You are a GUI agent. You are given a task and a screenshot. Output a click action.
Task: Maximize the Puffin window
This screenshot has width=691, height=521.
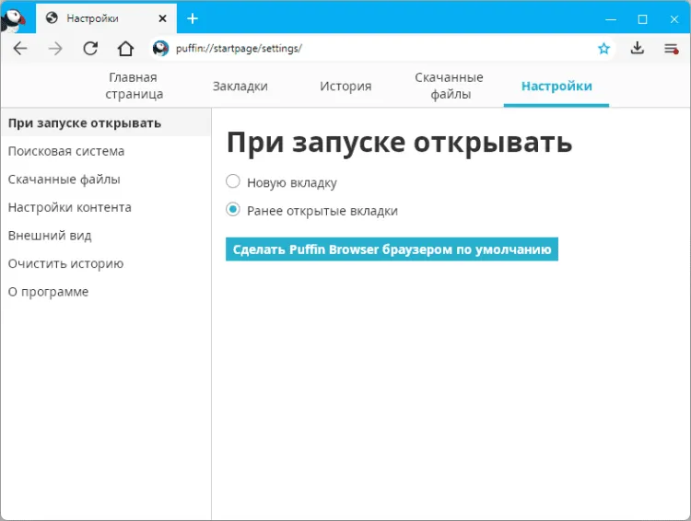pos(642,19)
